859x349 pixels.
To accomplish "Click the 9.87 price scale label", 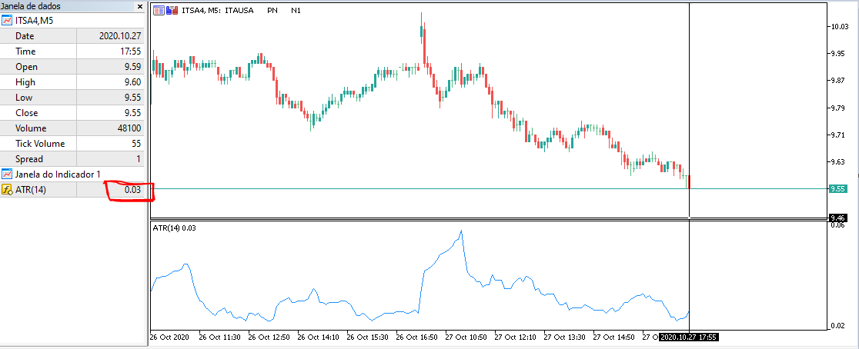I will 839,81.
